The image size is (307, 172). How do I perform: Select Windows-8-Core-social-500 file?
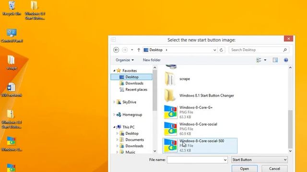200,145
